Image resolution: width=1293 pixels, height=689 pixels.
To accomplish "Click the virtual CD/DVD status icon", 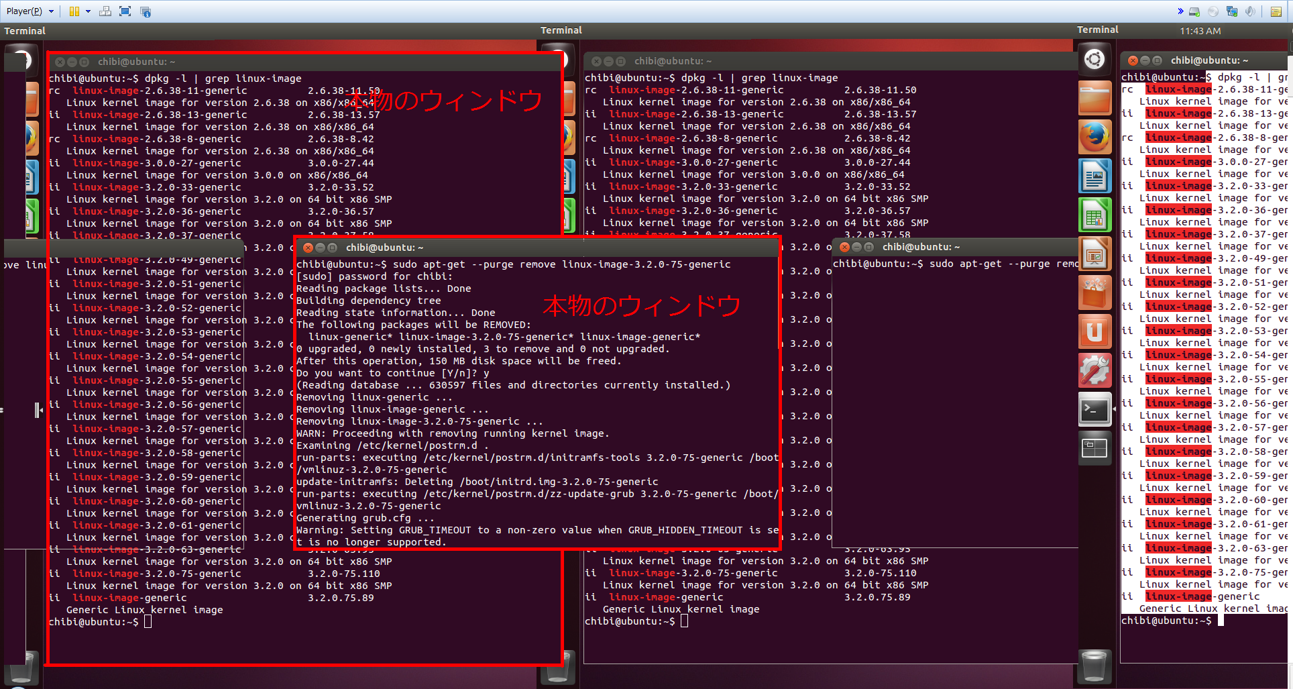I will pyautogui.click(x=1213, y=11).
